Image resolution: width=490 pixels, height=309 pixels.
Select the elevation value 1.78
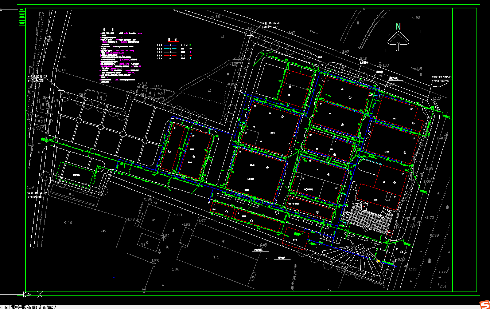coord(131,219)
